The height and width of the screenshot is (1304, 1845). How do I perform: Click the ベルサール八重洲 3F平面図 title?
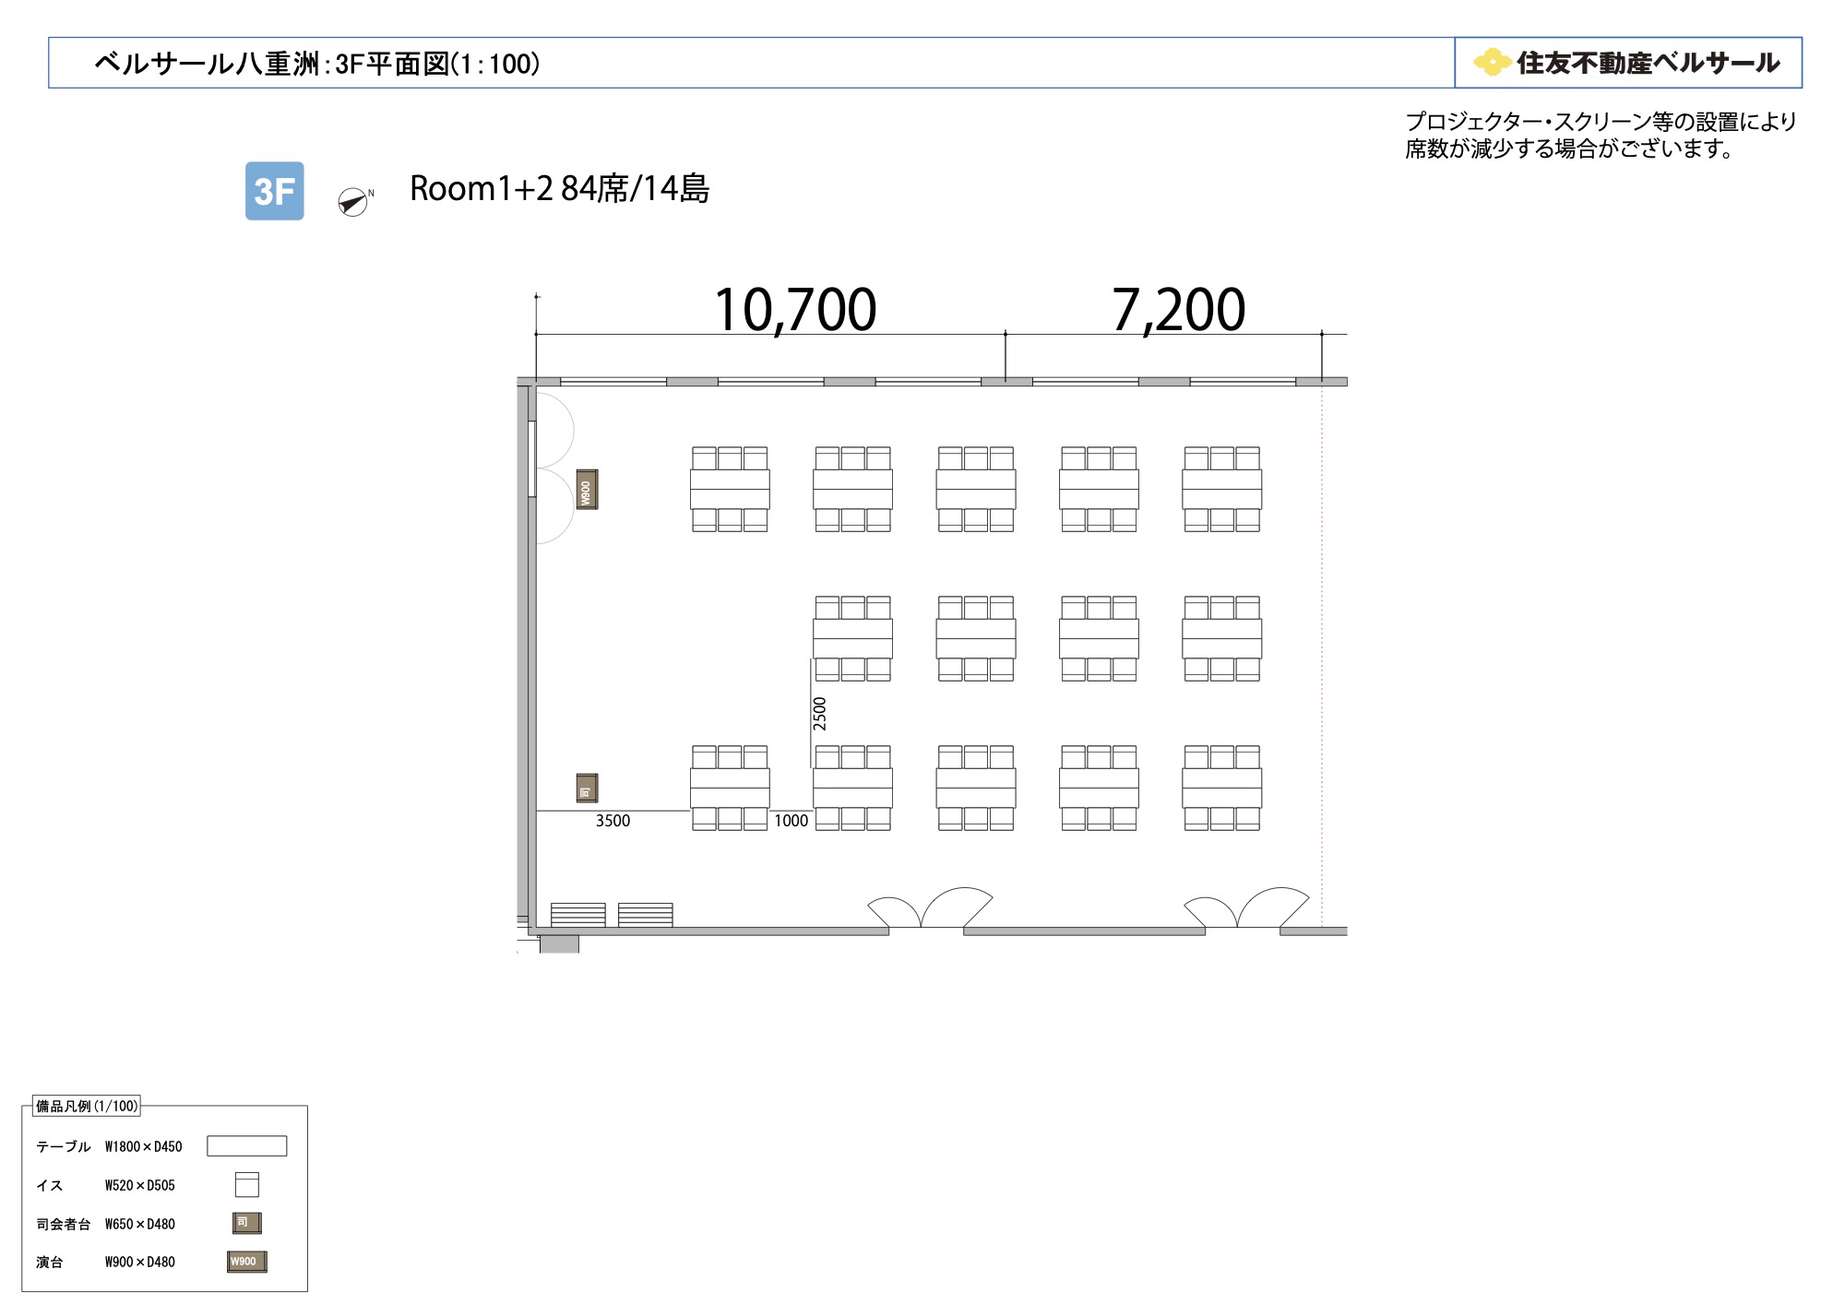[x=317, y=64]
